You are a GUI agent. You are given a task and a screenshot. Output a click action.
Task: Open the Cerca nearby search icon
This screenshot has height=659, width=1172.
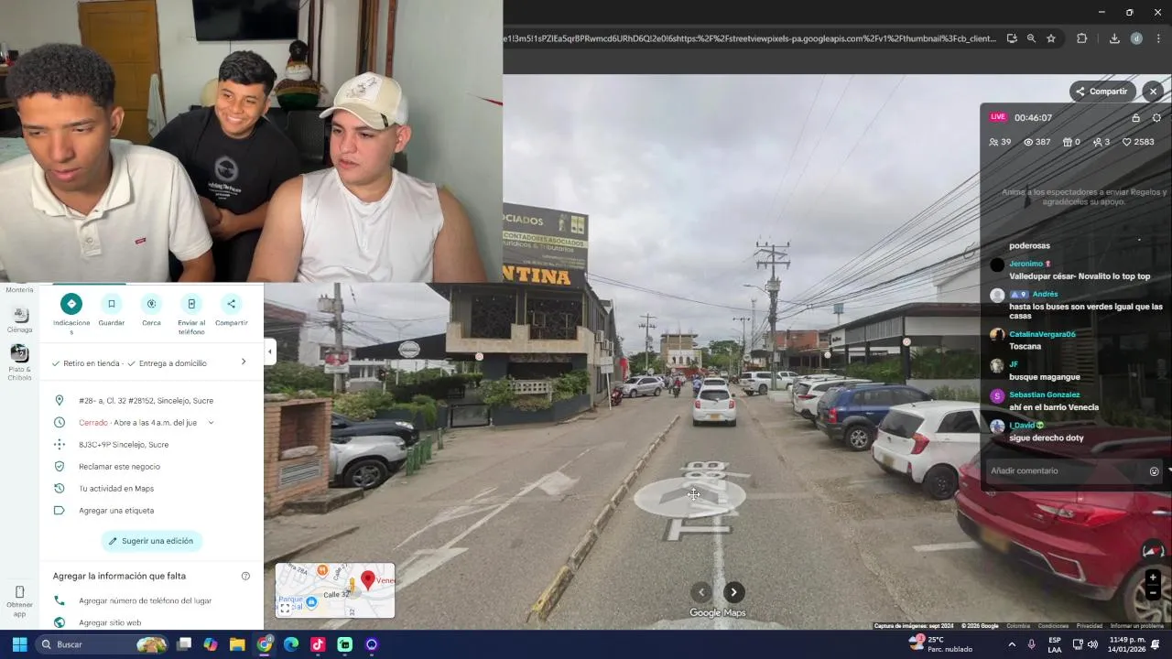pos(151,304)
